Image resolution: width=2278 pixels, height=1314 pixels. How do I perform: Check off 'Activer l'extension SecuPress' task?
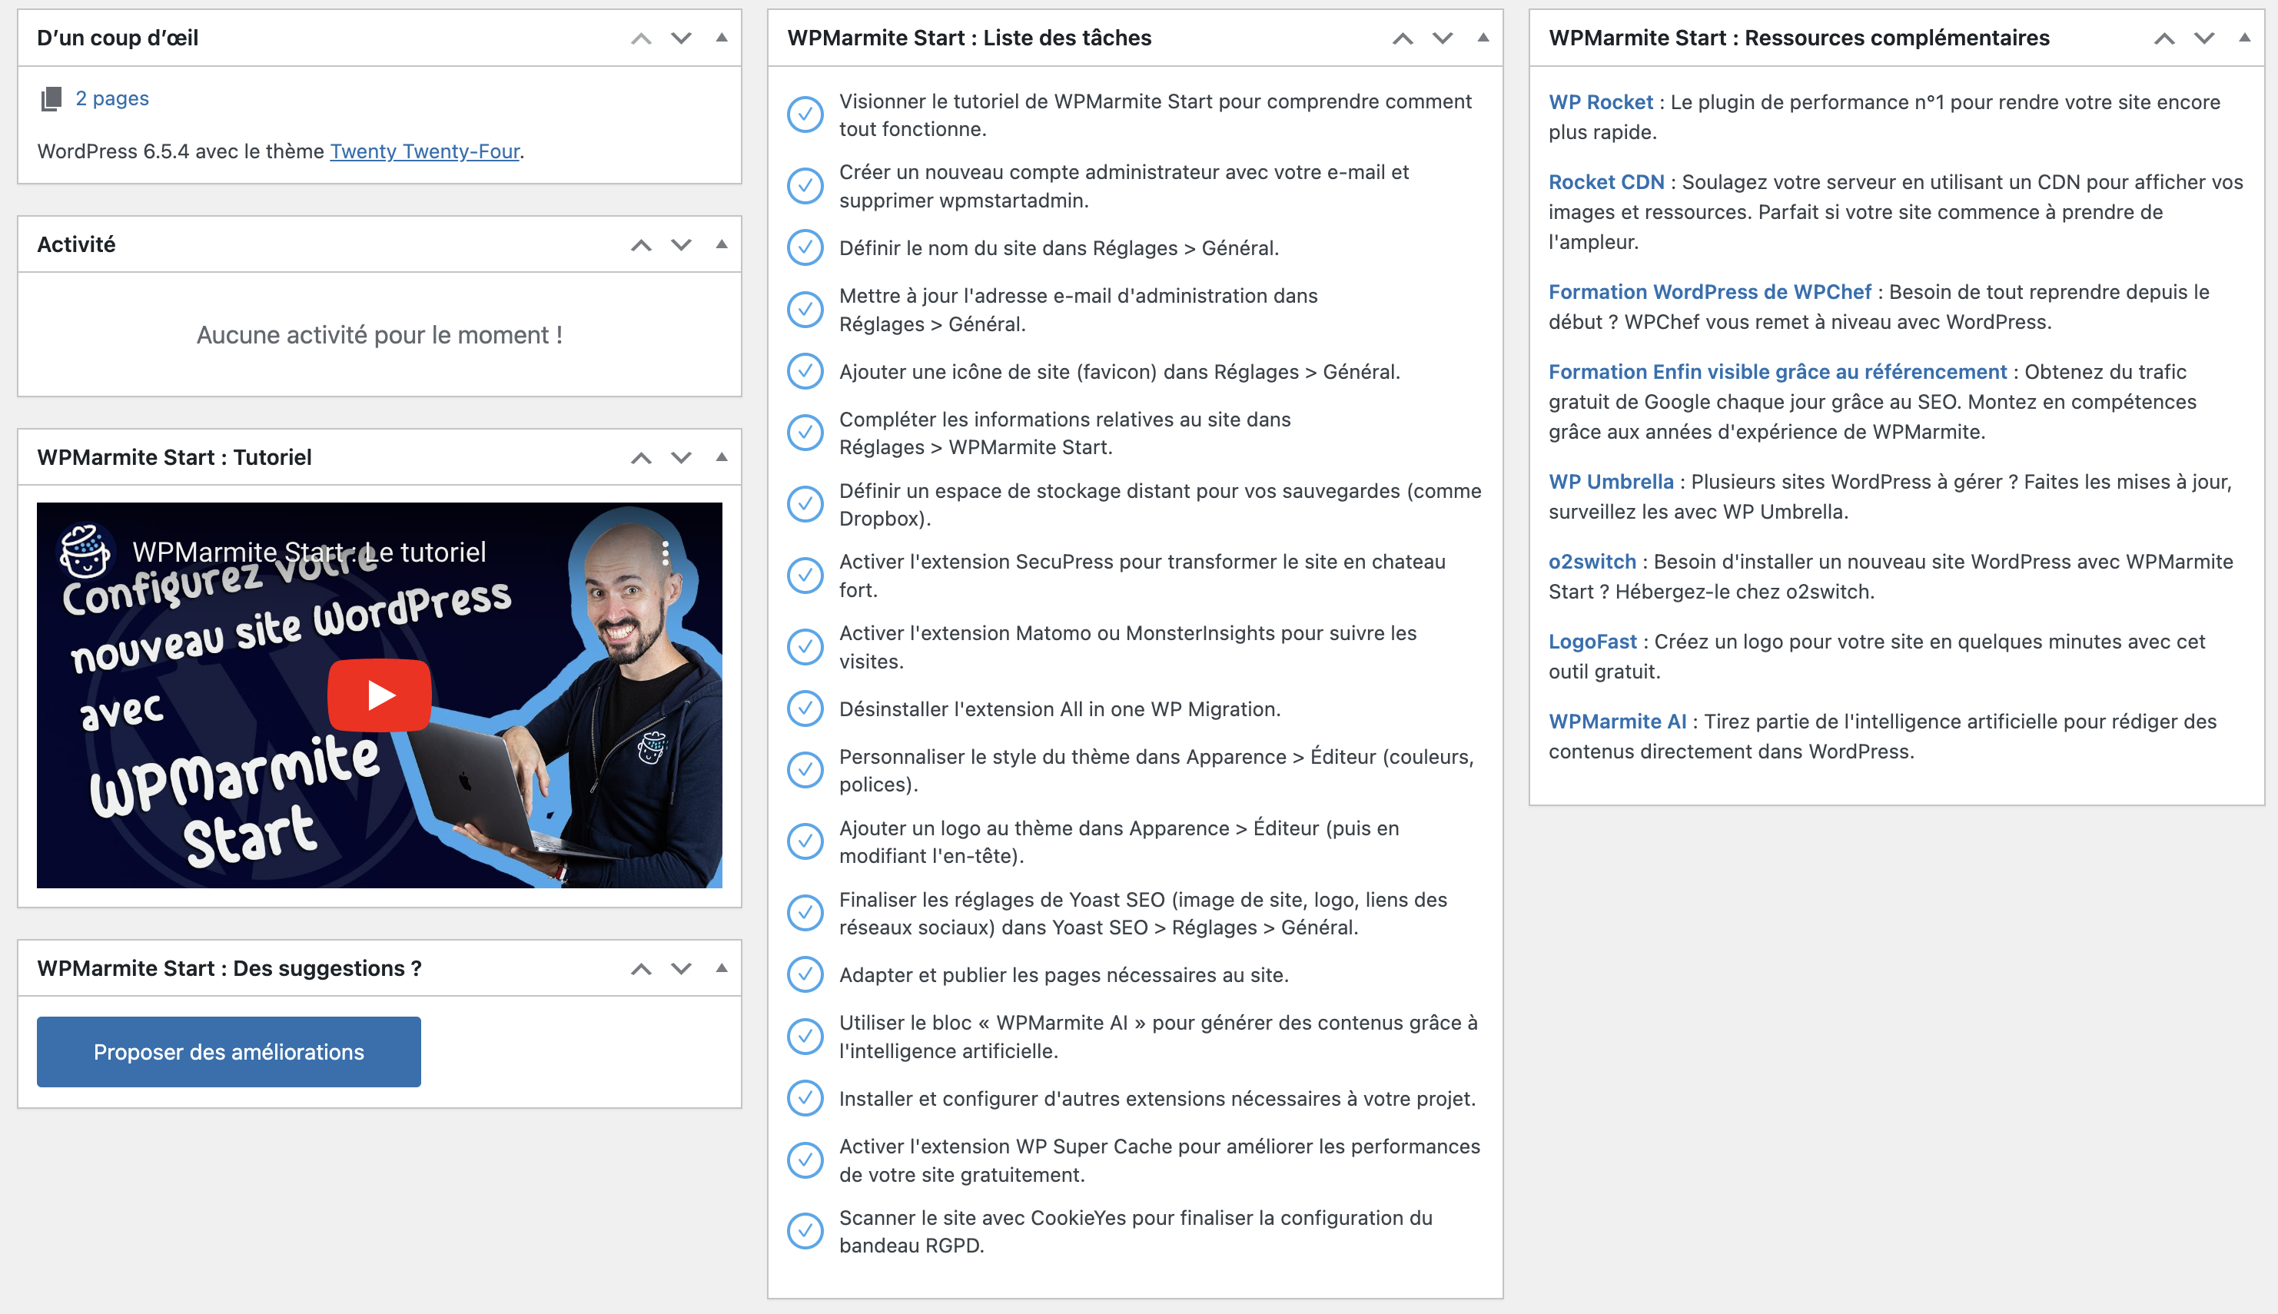pos(805,575)
